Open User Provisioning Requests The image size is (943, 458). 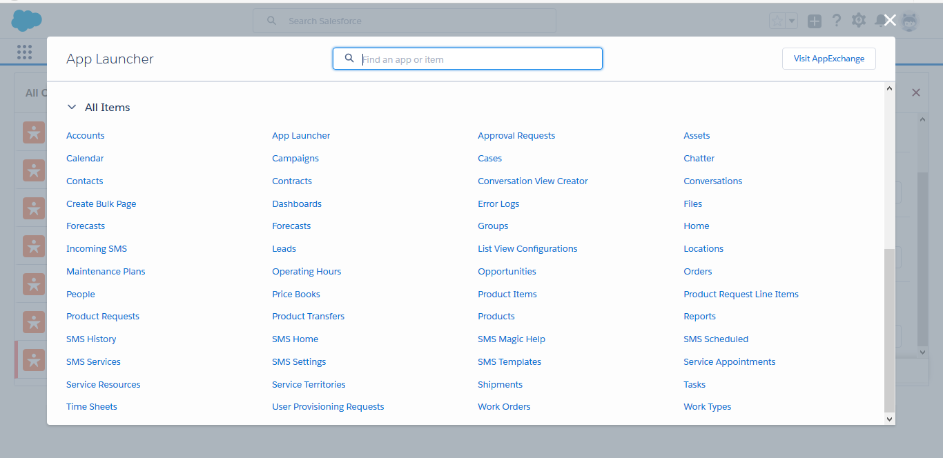(x=328, y=407)
